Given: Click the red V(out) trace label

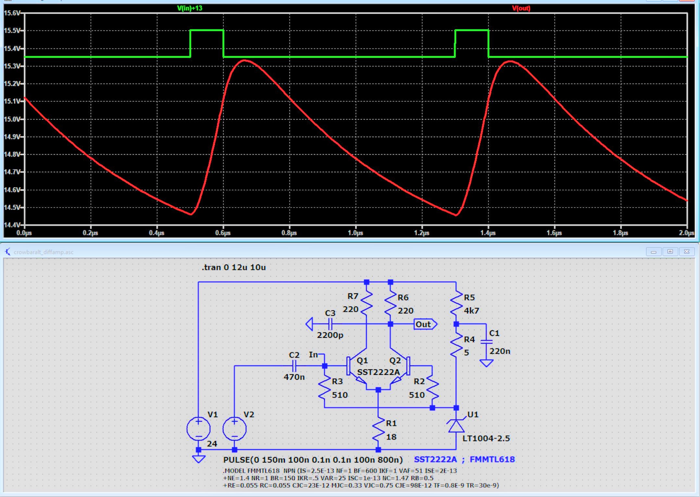Looking at the screenshot, I should [521, 8].
